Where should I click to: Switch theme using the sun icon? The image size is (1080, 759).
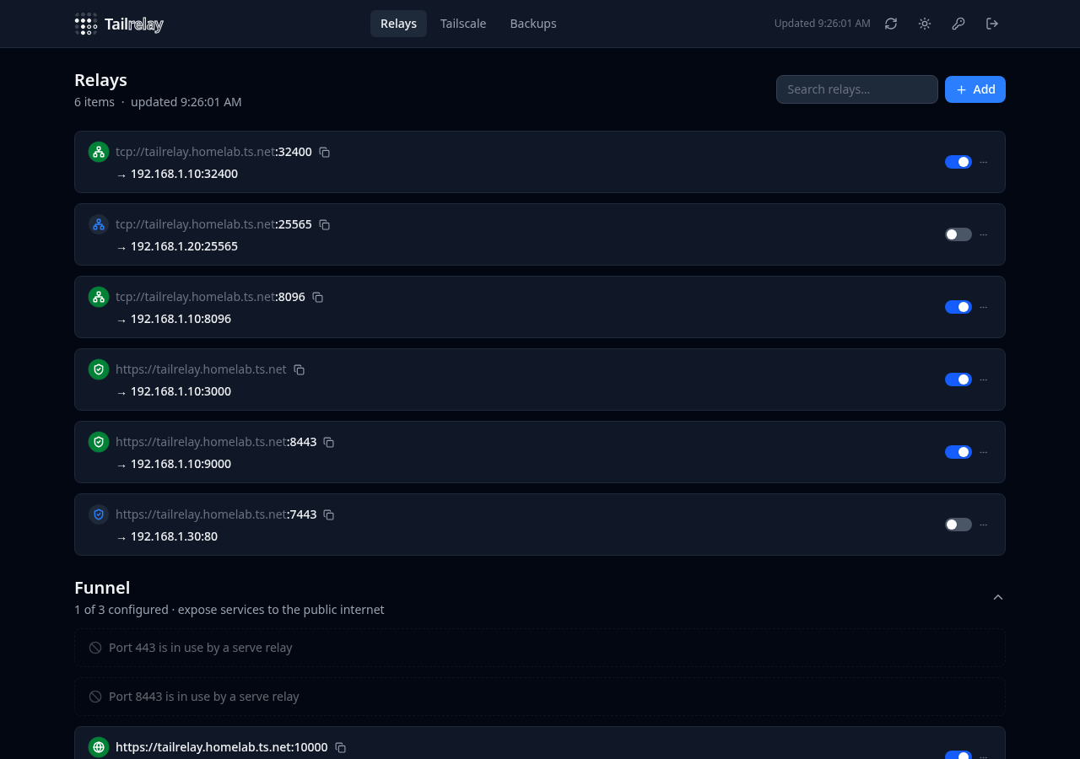(x=925, y=24)
